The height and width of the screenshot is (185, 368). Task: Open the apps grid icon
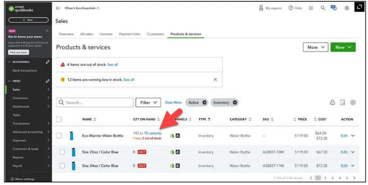[311, 8]
